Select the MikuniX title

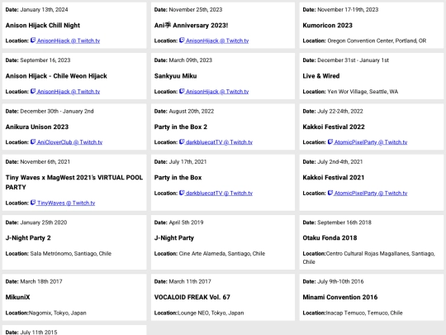pos(17,297)
